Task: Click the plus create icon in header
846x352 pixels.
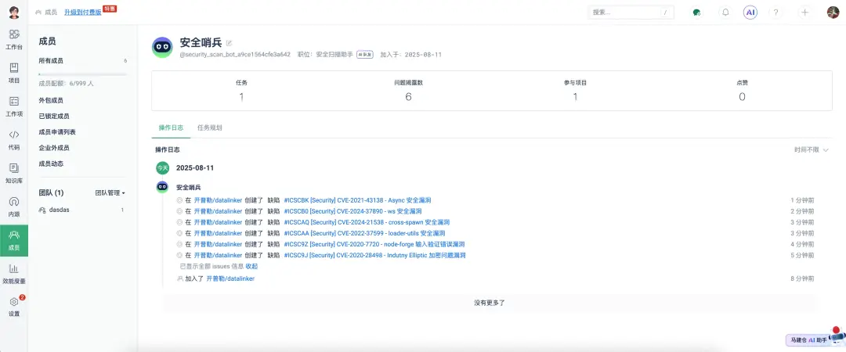Action: [x=805, y=13]
